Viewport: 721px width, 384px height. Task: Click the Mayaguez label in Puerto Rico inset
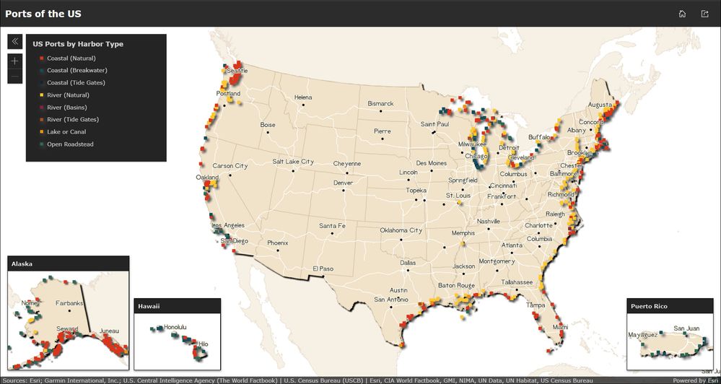pos(643,335)
